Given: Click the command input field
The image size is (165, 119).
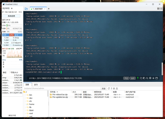Looking at the screenshot, I should click(x=75, y=78).
